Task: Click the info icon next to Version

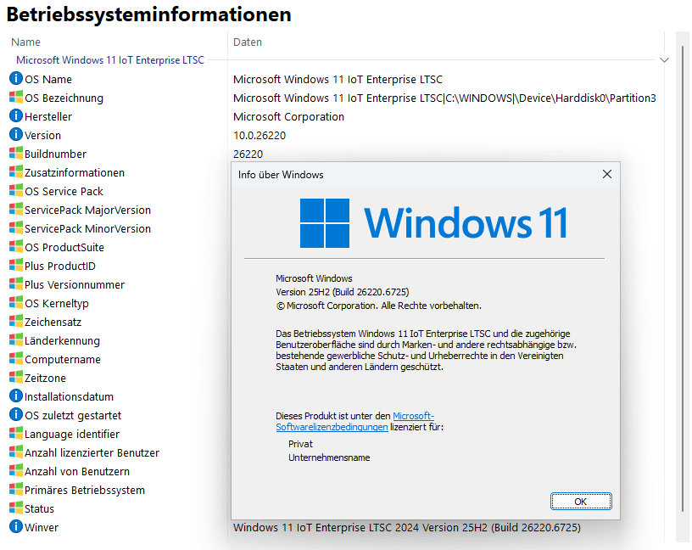Action: pos(16,134)
